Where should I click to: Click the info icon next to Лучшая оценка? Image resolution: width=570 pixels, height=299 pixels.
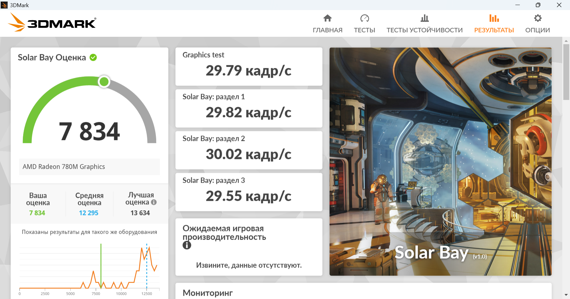[x=154, y=202]
